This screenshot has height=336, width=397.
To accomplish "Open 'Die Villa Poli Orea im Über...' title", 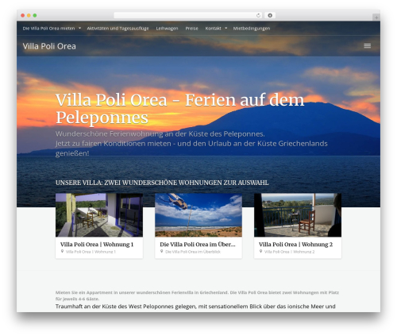I will click(x=198, y=245).
